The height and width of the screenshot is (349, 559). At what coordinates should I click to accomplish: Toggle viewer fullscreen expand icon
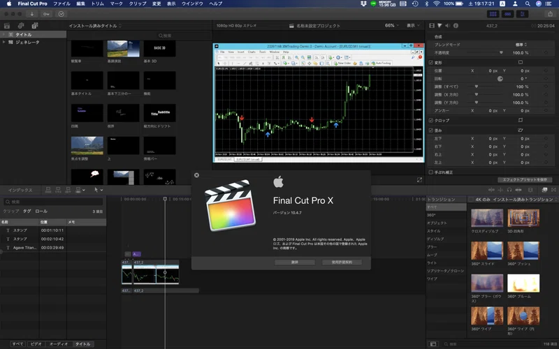(x=420, y=180)
